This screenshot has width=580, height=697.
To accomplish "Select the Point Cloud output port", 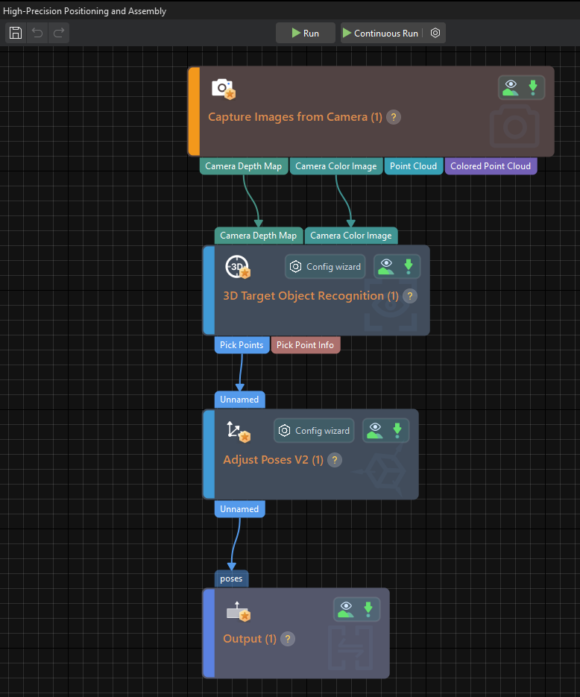I will [x=413, y=166].
